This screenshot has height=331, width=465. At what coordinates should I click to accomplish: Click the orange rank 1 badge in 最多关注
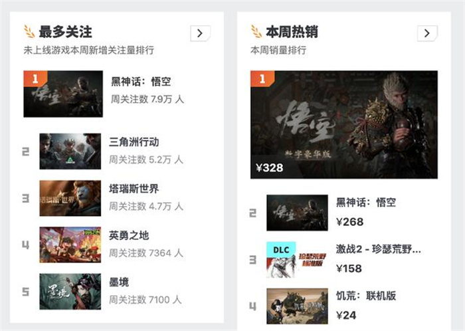[35, 78]
